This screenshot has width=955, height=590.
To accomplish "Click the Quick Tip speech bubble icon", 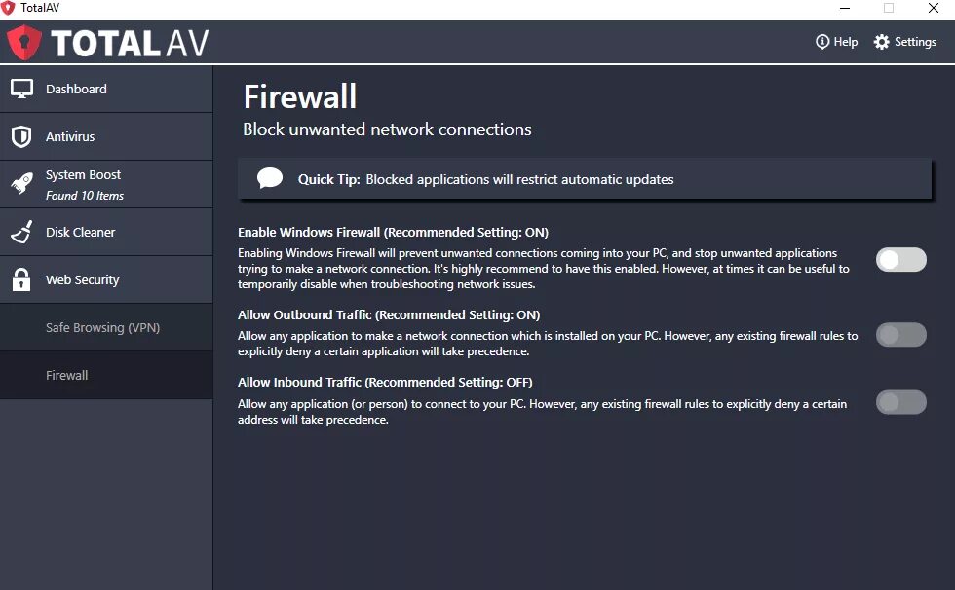I will [270, 178].
